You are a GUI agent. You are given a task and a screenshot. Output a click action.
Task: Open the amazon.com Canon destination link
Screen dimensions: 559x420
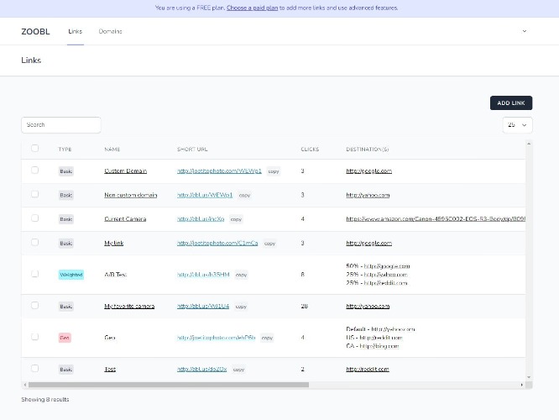(x=436, y=218)
